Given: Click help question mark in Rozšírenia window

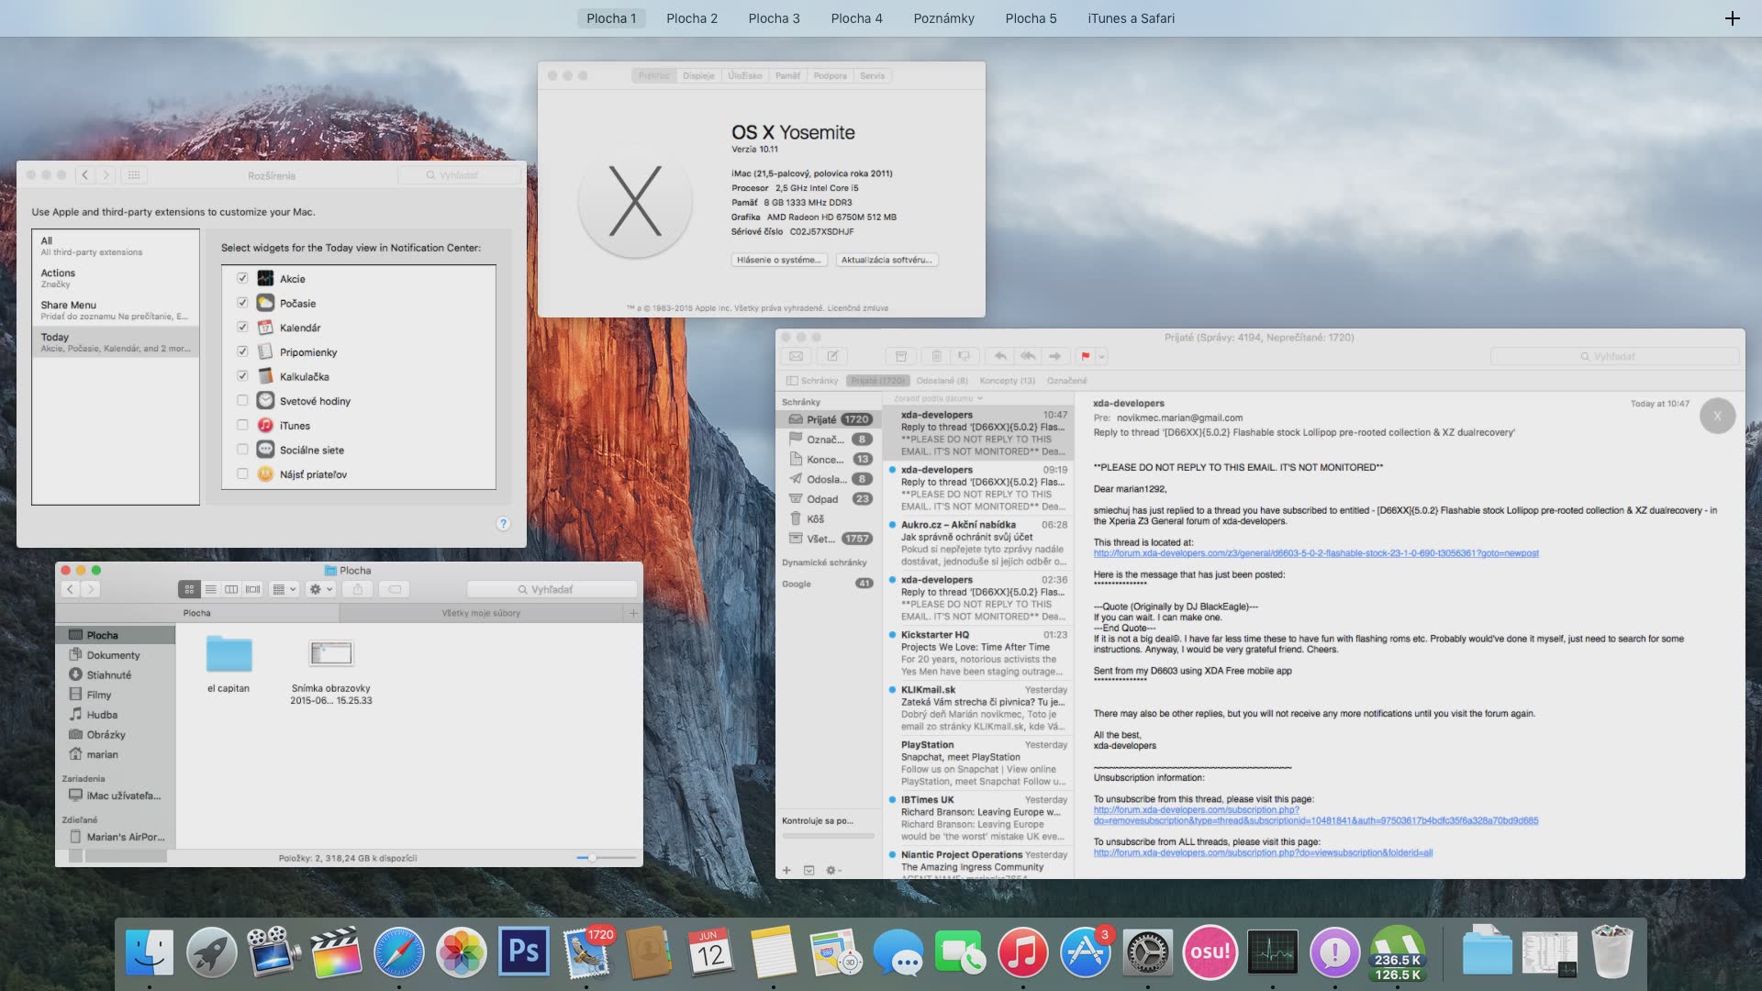Looking at the screenshot, I should tap(503, 523).
